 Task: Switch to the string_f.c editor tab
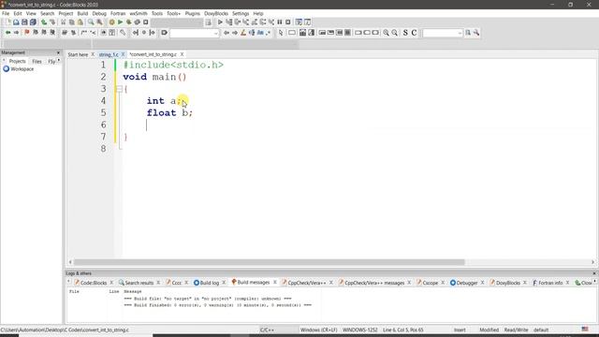pos(109,54)
